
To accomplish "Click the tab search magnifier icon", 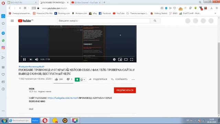I will [x=200, y=2].
